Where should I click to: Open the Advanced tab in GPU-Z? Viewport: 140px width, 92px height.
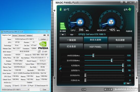[x=22, y=36]
